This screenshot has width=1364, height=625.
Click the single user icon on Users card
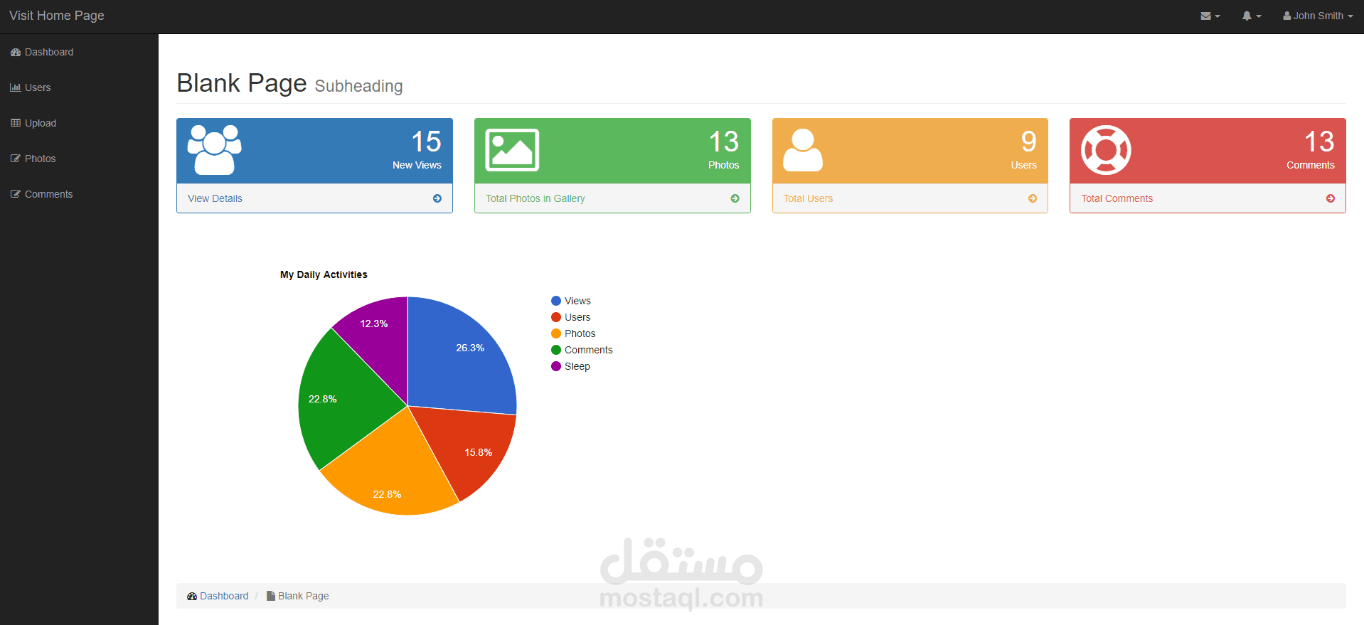[803, 150]
